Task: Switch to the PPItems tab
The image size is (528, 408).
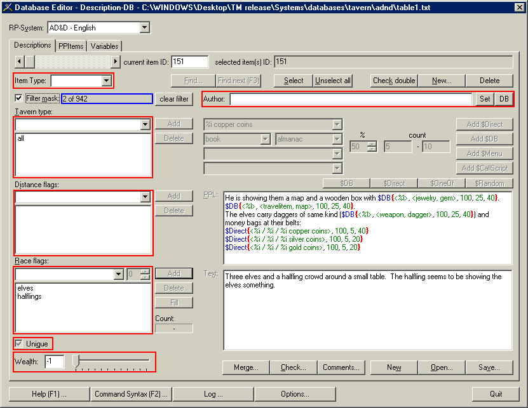Action: [71, 46]
